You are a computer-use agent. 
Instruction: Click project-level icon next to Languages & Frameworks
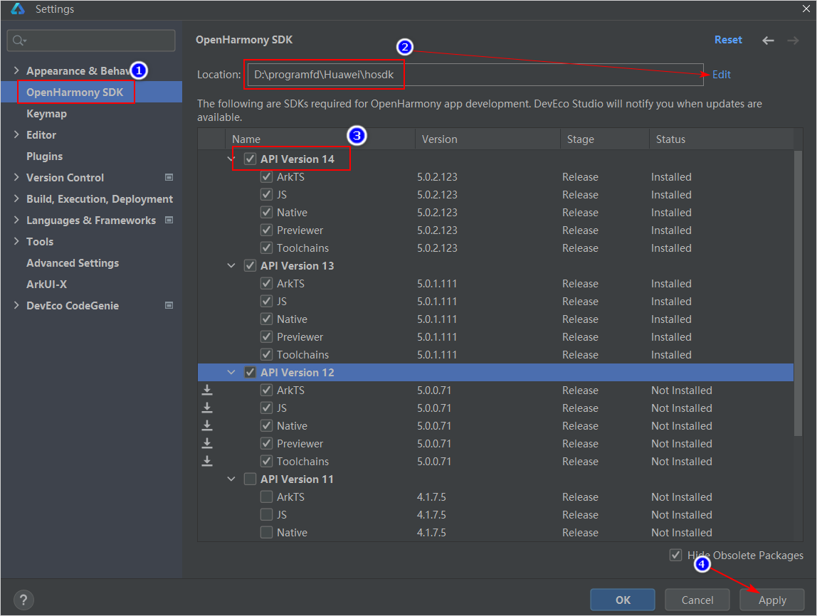169,221
